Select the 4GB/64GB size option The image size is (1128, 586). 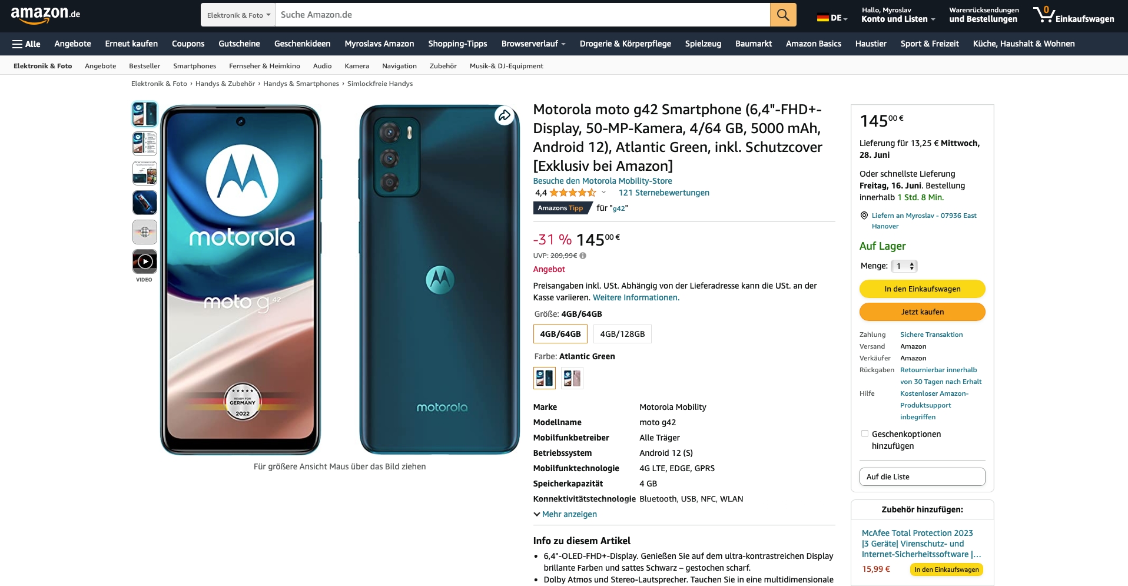coord(560,334)
